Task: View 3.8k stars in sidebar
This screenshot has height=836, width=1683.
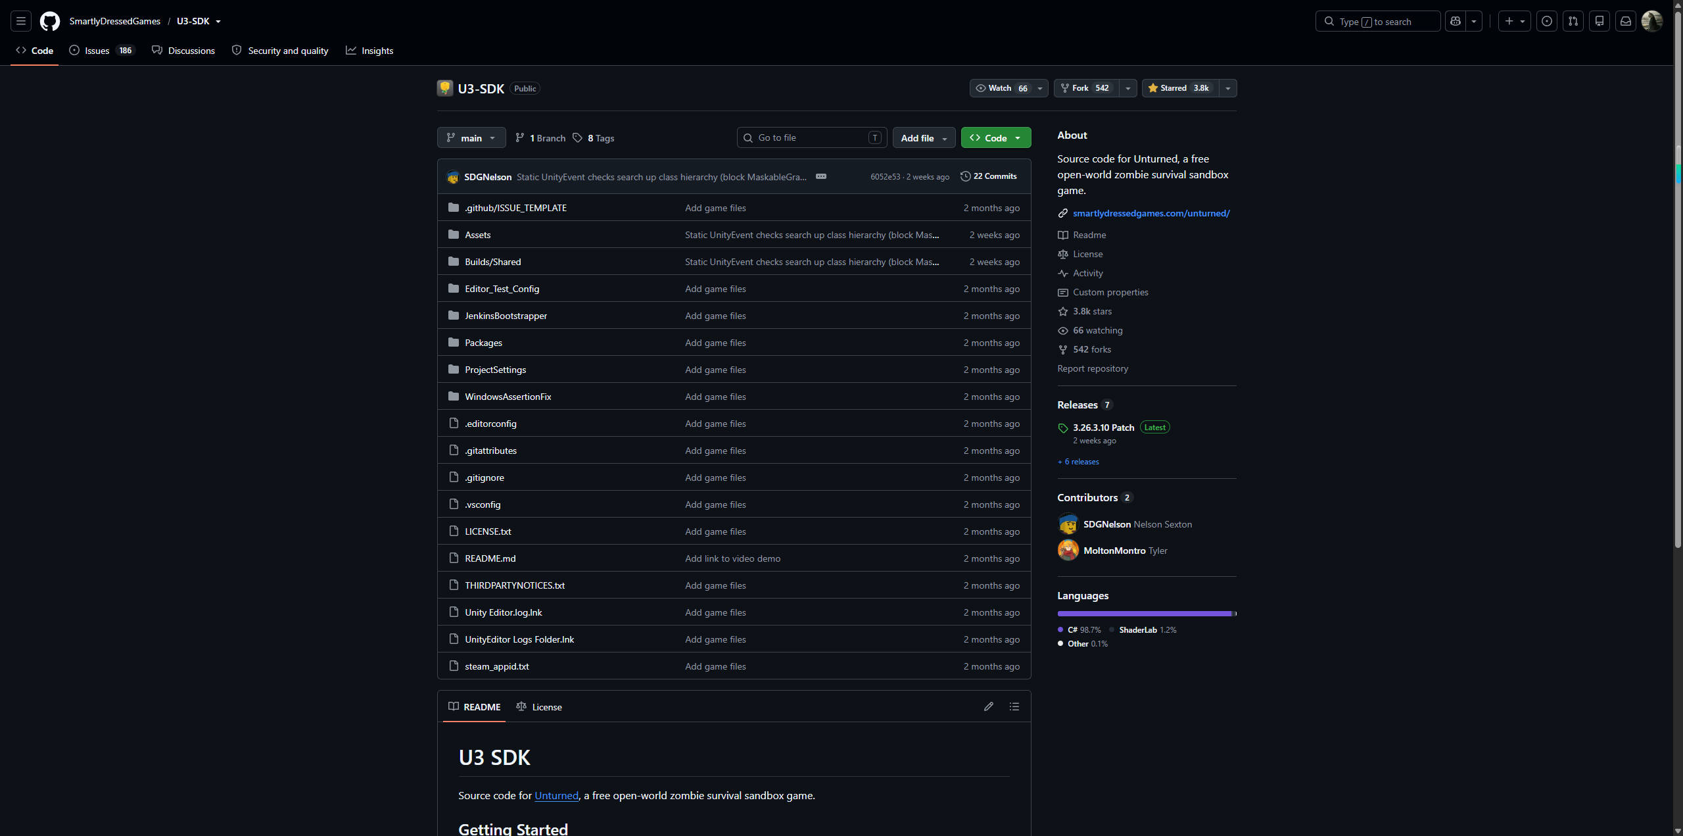Action: tap(1085, 311)
